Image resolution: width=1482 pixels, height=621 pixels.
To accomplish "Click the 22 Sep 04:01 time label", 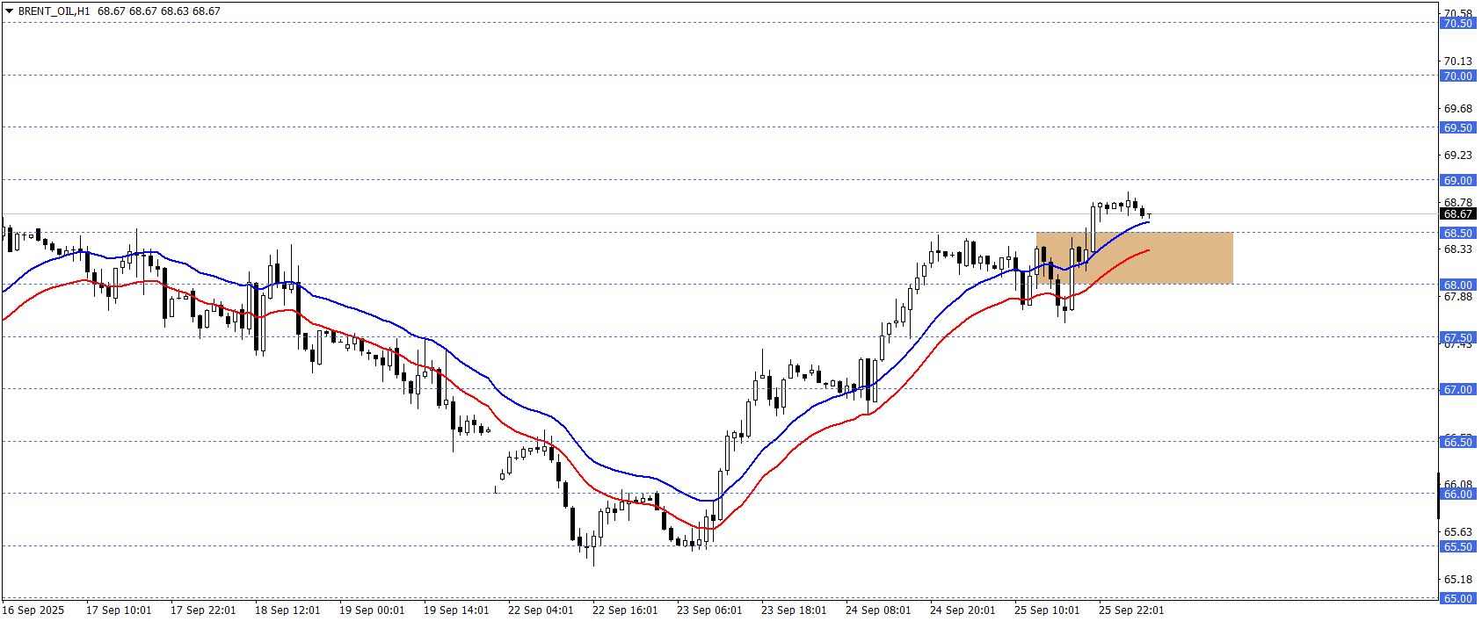I will (541, 610).
